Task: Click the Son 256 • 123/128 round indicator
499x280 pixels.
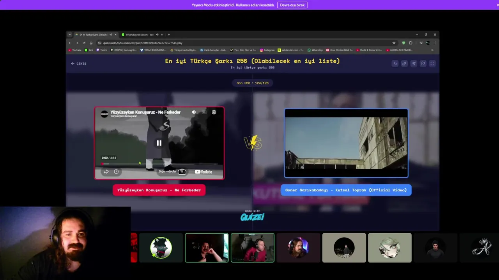Action: pos(253,83)
